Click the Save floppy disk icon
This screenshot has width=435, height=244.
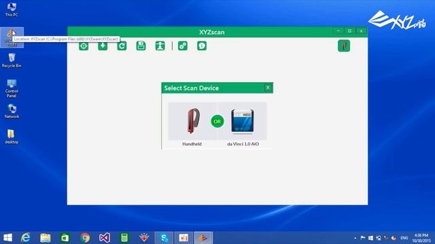[141, 45]
